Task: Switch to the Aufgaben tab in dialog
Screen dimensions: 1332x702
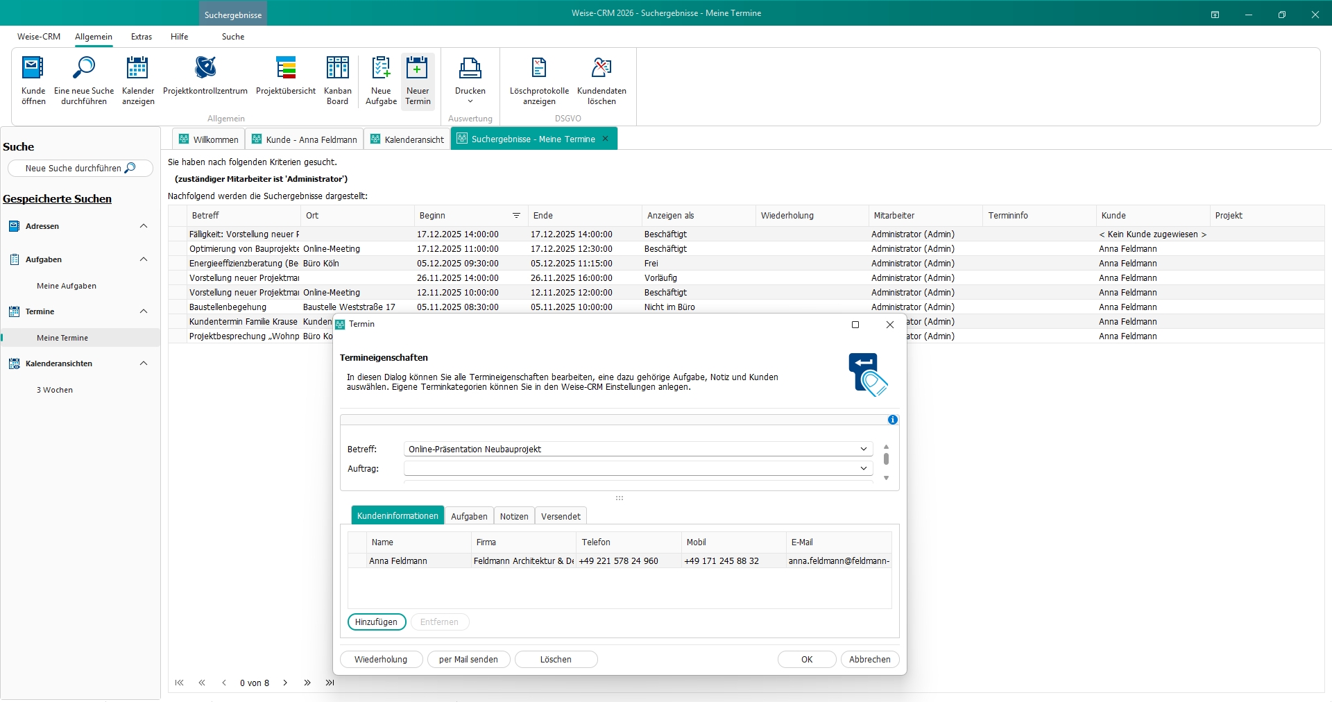Action: (469, 516)
